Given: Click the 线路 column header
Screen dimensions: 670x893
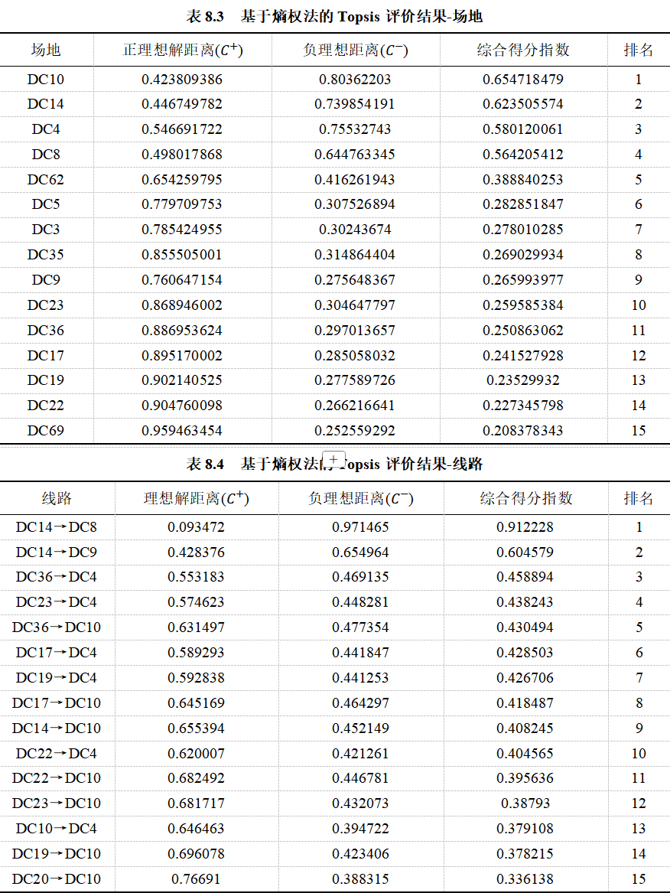Looking at the screenshot, I should tap(57, 498).
